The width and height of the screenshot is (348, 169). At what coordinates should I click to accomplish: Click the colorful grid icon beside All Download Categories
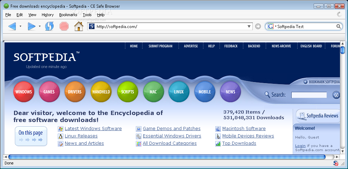(x=139, y=144)
